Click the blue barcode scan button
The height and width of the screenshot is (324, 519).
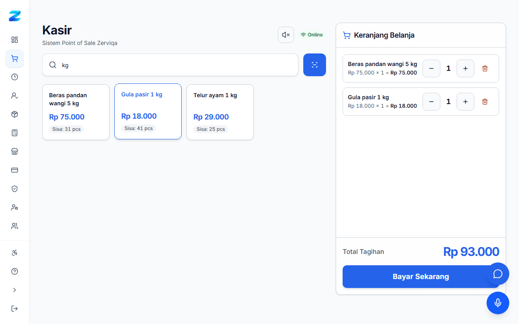pos(315,65)
